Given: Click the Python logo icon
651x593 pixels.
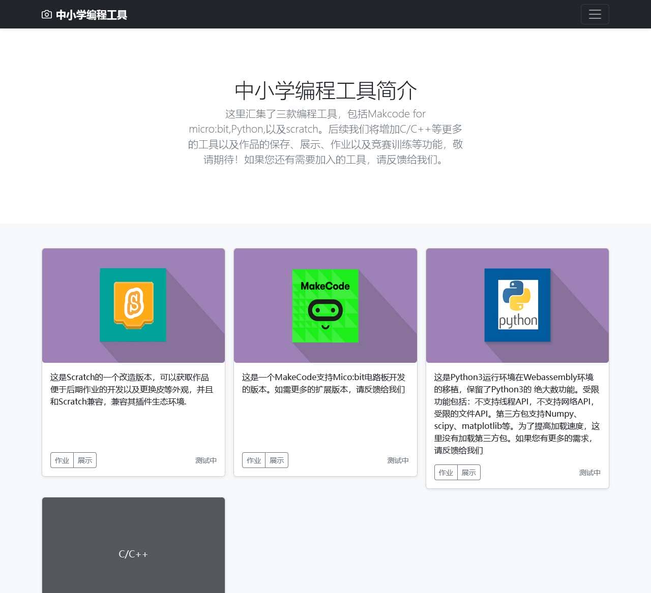Looking at the screenshot, I should point(517,305).
